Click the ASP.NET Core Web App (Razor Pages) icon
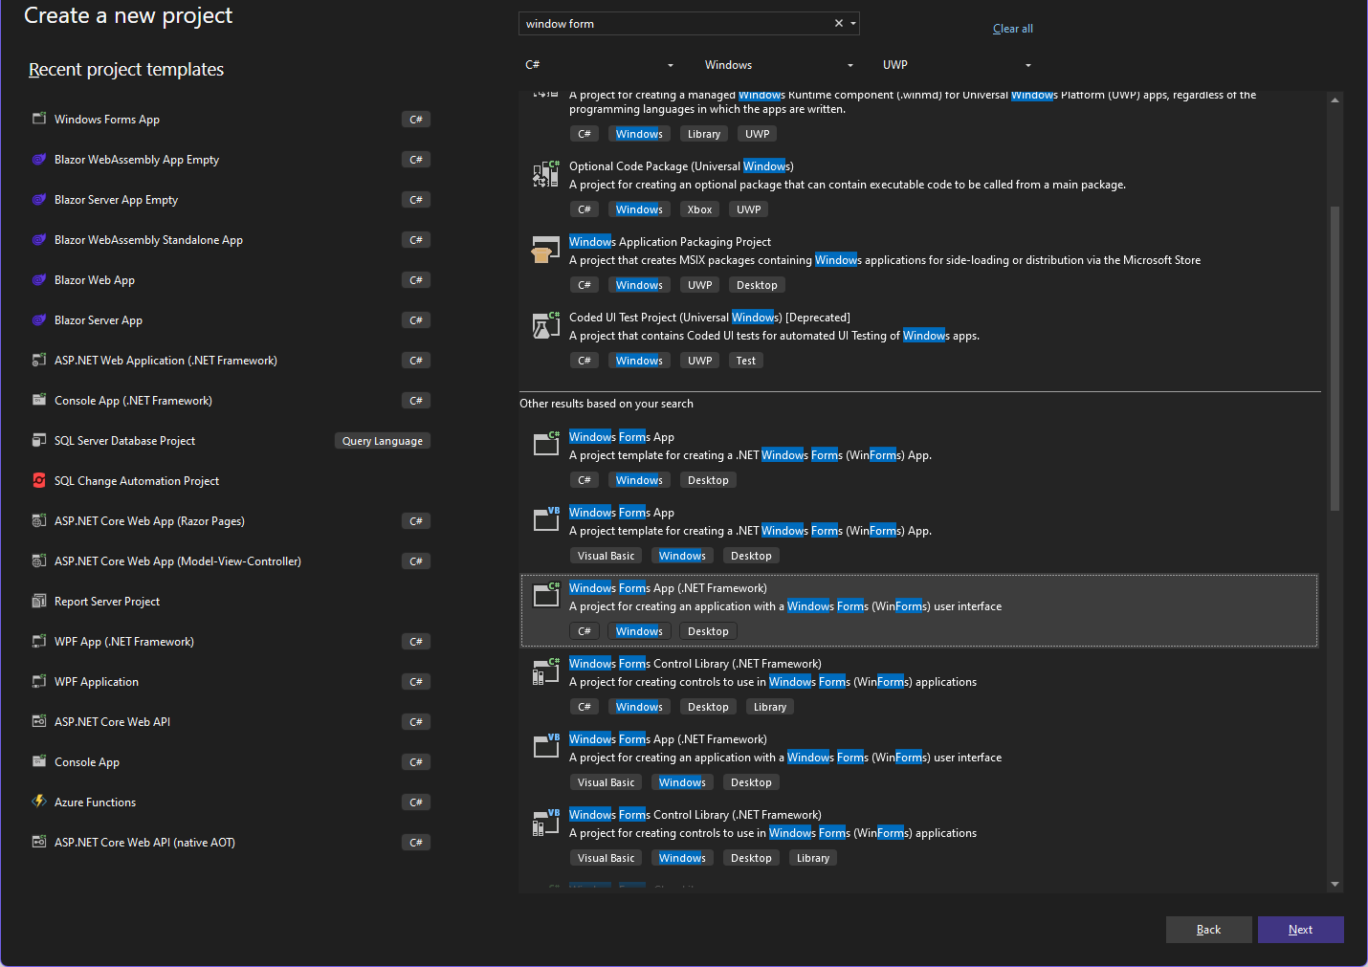Viewport: 1368px width, 967px height. point(39,520)
